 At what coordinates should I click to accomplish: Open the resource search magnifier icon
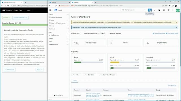click(169, 10)
